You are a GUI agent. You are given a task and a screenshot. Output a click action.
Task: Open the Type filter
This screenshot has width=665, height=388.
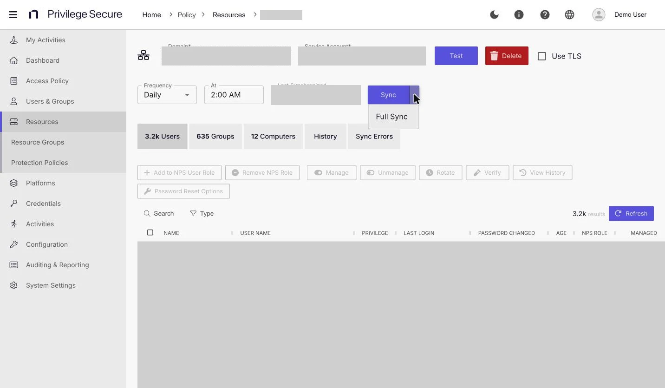[202, 213]
